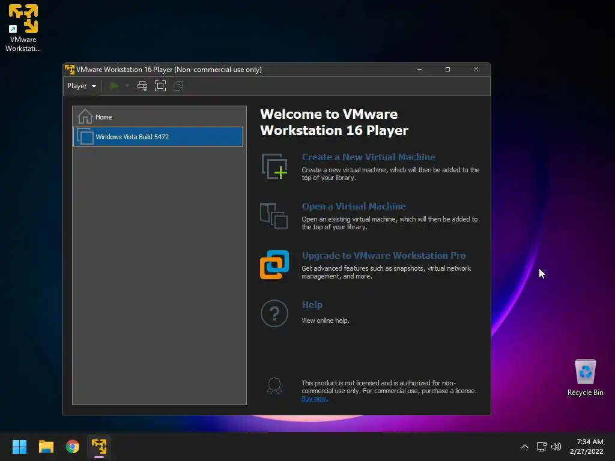Click the volume speaker tray icon
The height and width of the screenshot is (461, 615).
click(x=556, y=447)
